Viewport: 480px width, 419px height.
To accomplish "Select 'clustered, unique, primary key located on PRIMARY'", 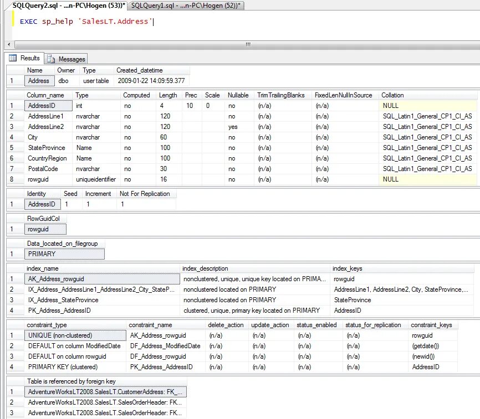I will (x=255, y=311).
